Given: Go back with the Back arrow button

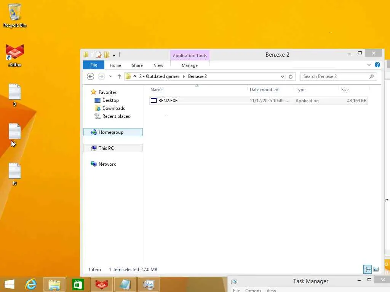Looking at the screenshot, I should point(91,76).
